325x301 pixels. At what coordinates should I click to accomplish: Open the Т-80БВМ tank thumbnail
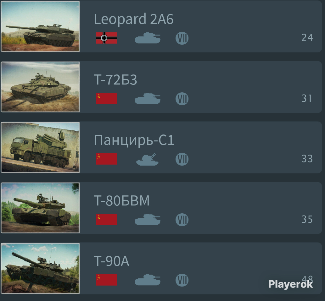pyautogui.click(x=40, y=208)
